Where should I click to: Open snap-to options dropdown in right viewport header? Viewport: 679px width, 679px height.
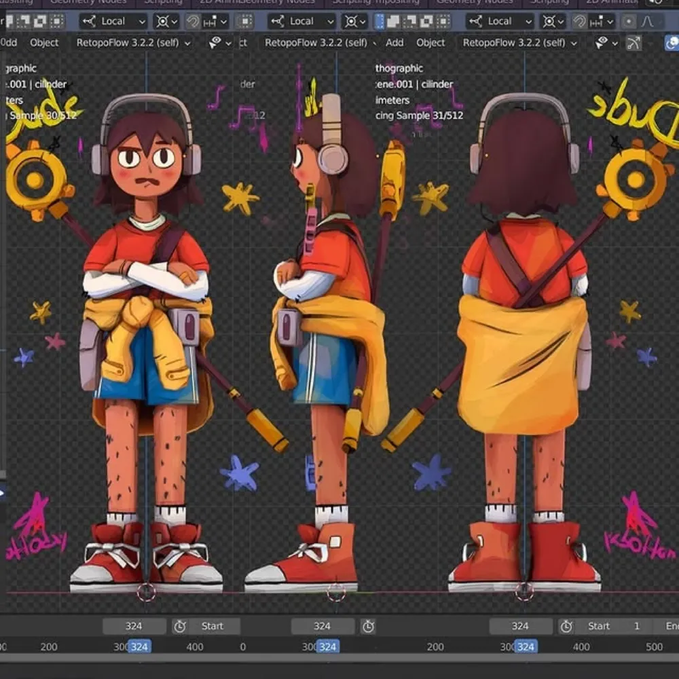coord(602,21)
